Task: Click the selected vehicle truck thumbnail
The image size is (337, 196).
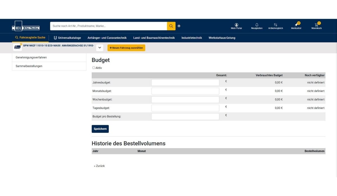Action: coord(17,47)
